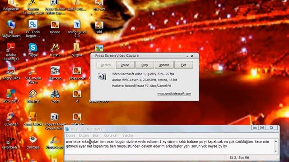This screenshot has width=289, height=162.
Task: Maximize the Not Defteri window
Action: [262, 127]
